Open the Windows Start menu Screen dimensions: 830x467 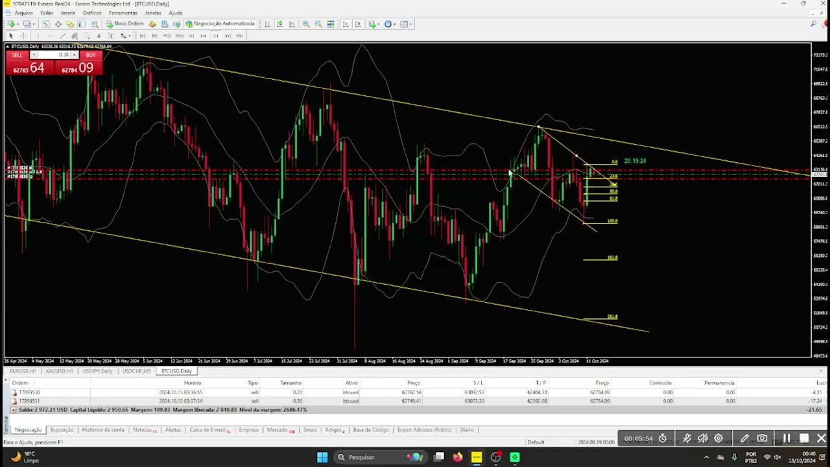click(x=322, y=457)
